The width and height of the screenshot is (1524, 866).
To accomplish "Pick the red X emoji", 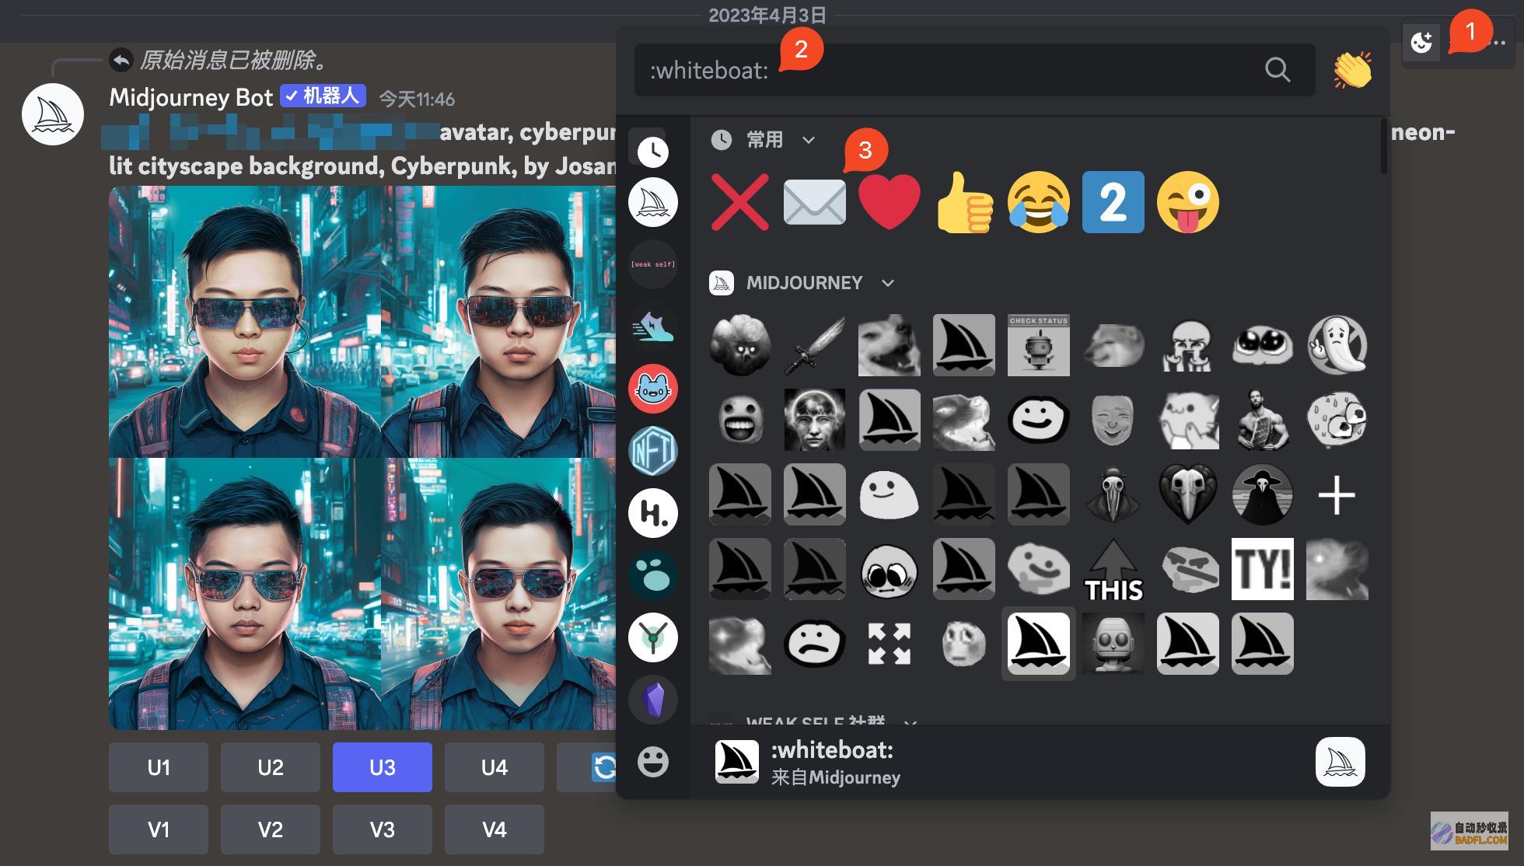I will click(739, 203).
